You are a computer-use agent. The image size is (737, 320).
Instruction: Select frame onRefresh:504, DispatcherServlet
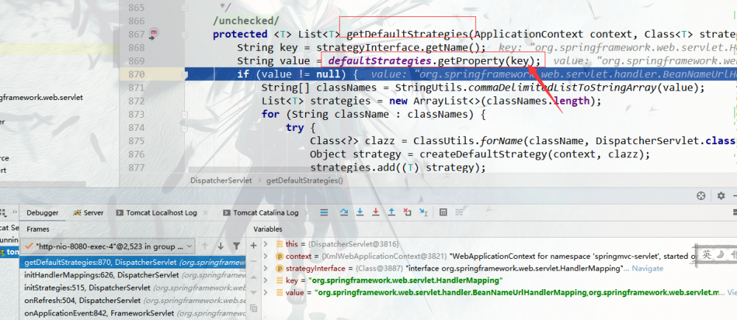tap(133, 300)
